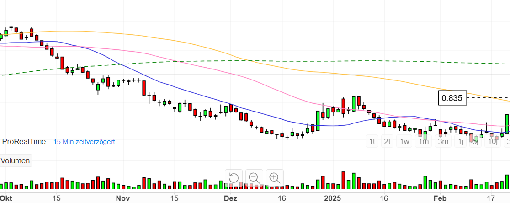Image resolution: width=510 pixels, height=203 pixels.
Task: Choose the 3m time range
Action: point(443,141)
